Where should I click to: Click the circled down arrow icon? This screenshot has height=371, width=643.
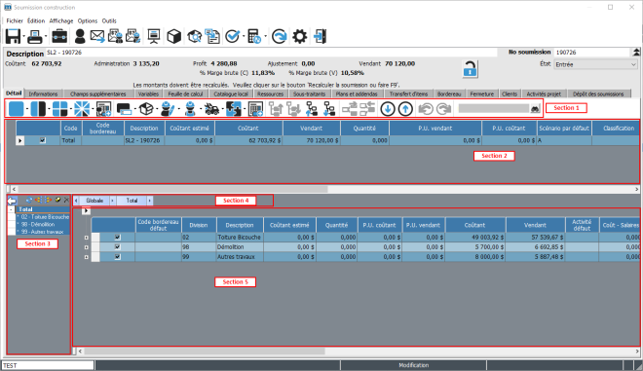pos(388,109)
